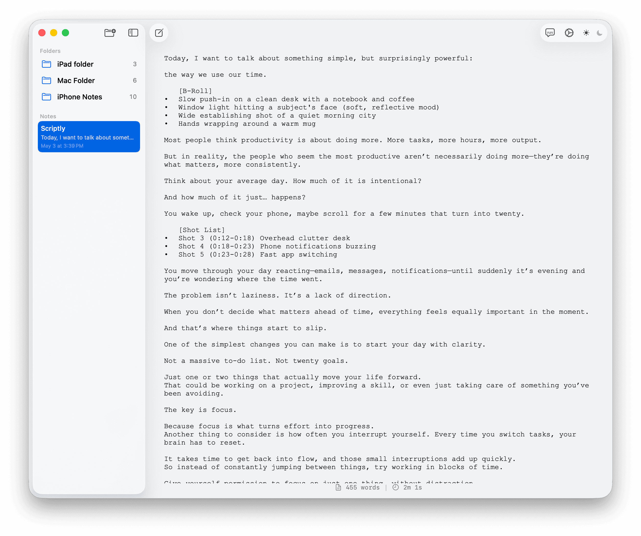This screenshot has width=641, height=536.
Task: Click the clock icon beside reading time
Action: (x=396, y=487)
